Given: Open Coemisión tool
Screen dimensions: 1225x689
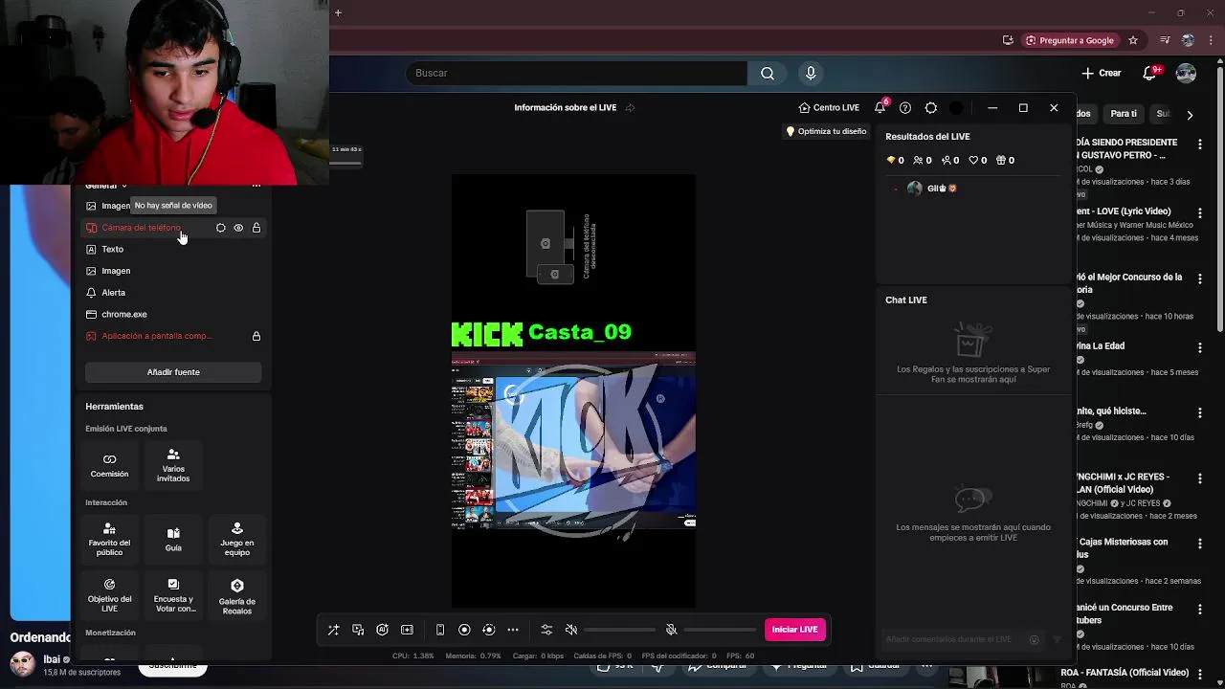Looking at the screenshot, I should coord(109,465).
